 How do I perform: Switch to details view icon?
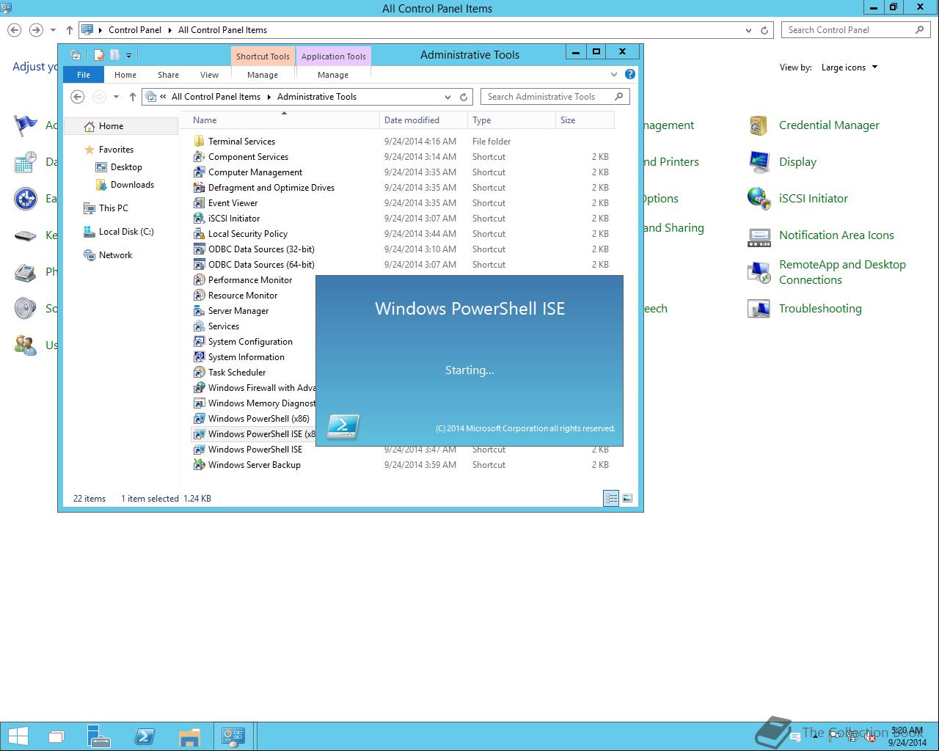click(x=611, y=499)
